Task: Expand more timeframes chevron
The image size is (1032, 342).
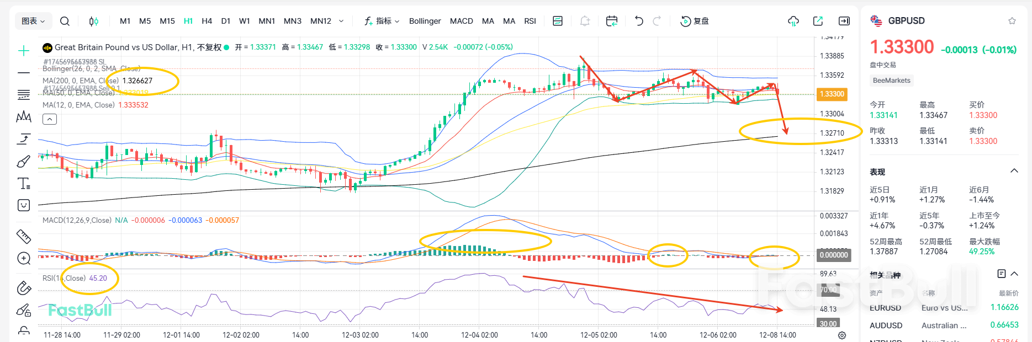Action: tap(341, 21)
